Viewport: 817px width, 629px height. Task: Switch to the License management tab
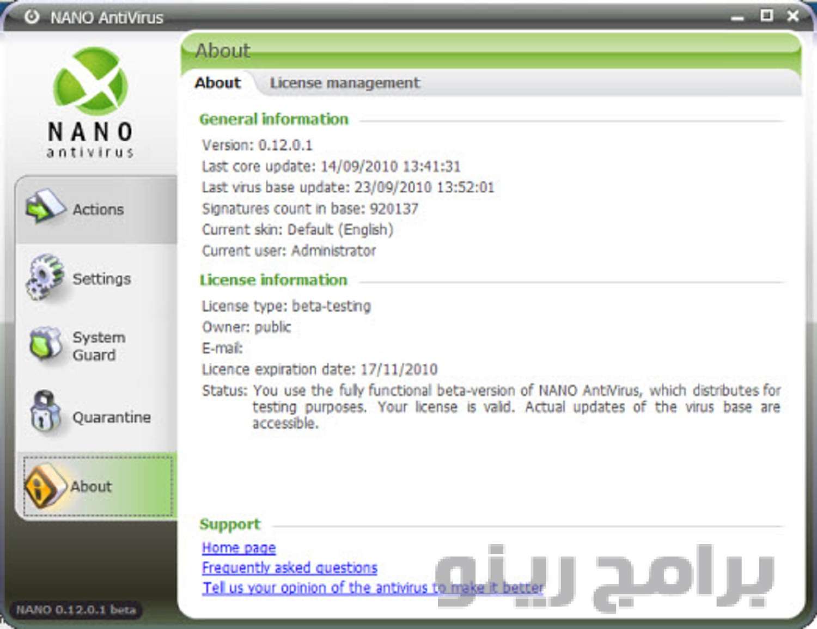(x=345, y=83)
